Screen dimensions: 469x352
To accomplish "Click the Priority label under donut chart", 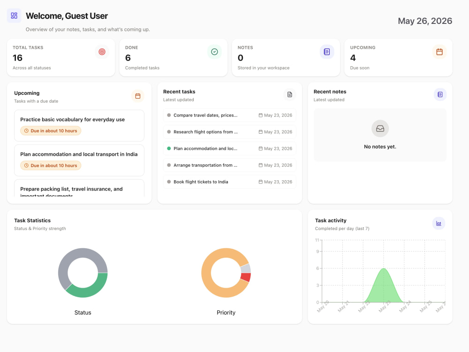I will pos(226,313).
